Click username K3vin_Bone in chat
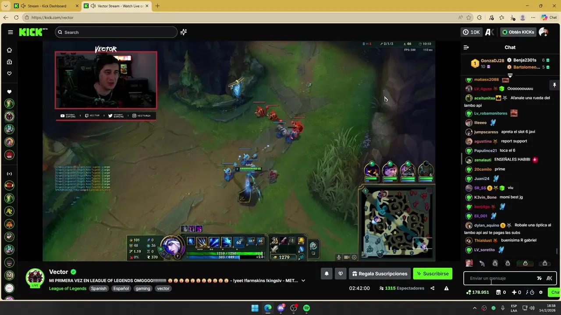 (x=485, y=197)
